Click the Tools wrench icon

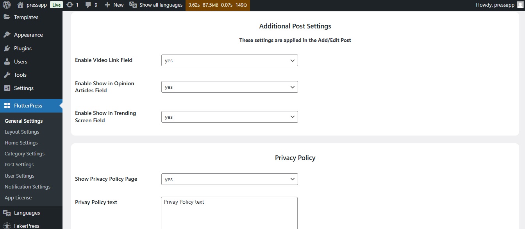(x=7, y=75)
